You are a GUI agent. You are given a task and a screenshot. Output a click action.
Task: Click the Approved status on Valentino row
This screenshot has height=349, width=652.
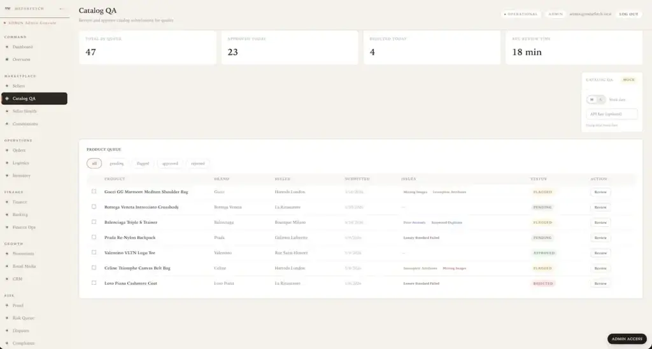(544, 253)
